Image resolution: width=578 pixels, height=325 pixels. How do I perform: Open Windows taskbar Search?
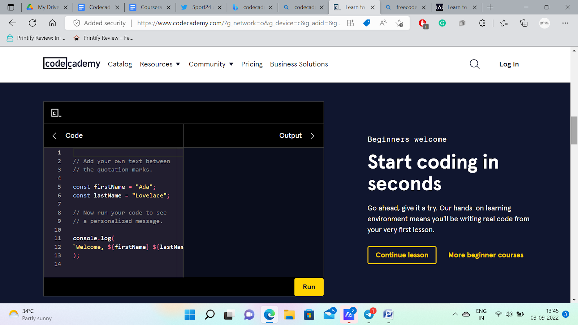pos(210,315)
